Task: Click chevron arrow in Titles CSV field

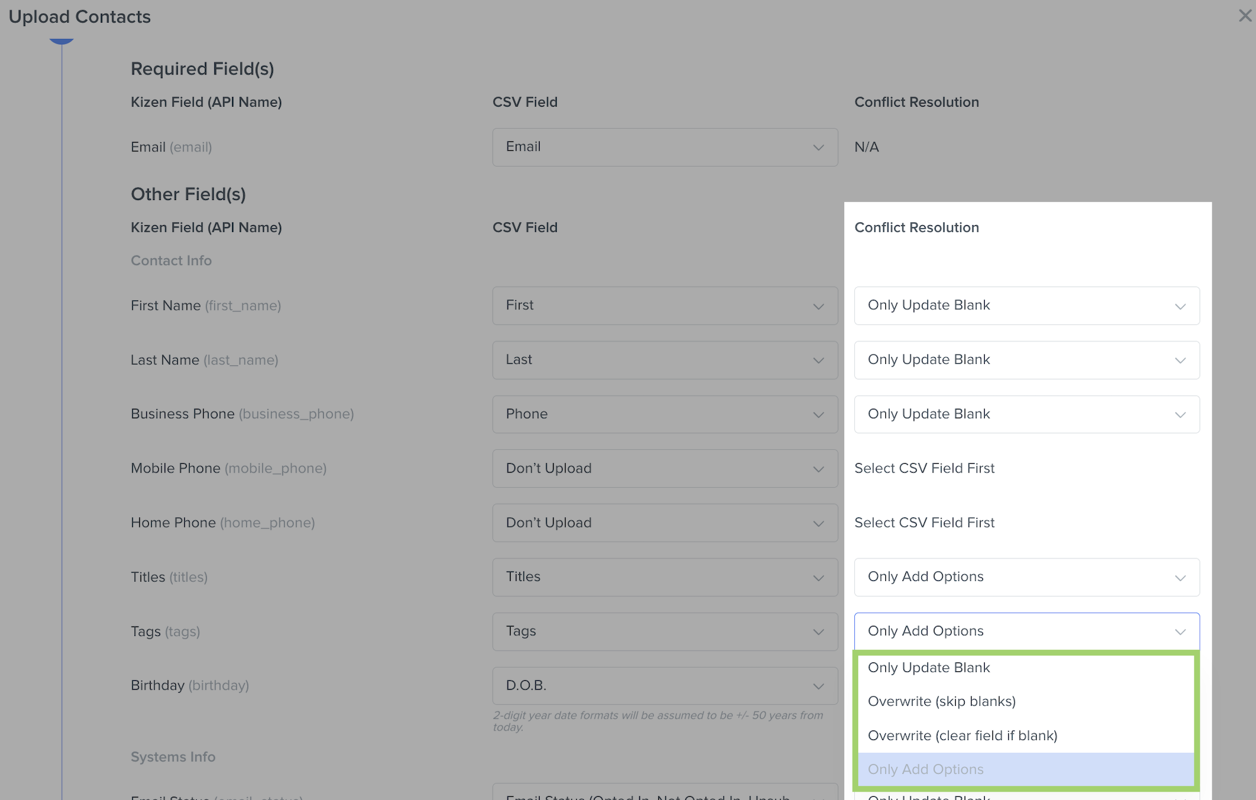Action: click(818, 578)
